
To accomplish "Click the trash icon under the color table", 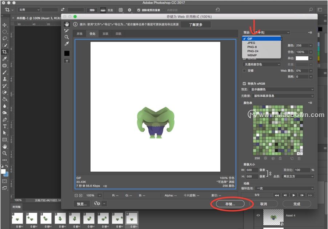I will click(299, 158).
